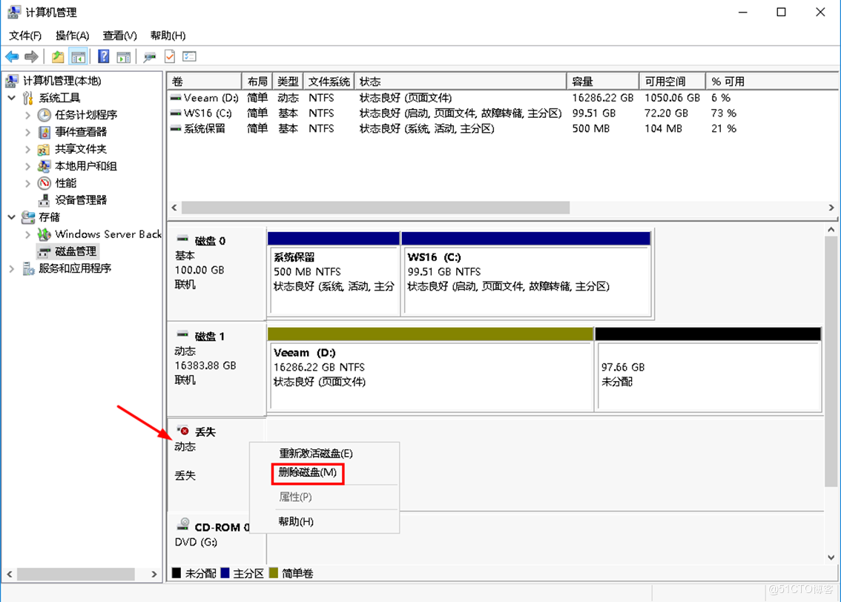Screen dimensions: 841x602
Task: Click the 事件查看器 icon in tree
Action: click(x=44, y=132)
